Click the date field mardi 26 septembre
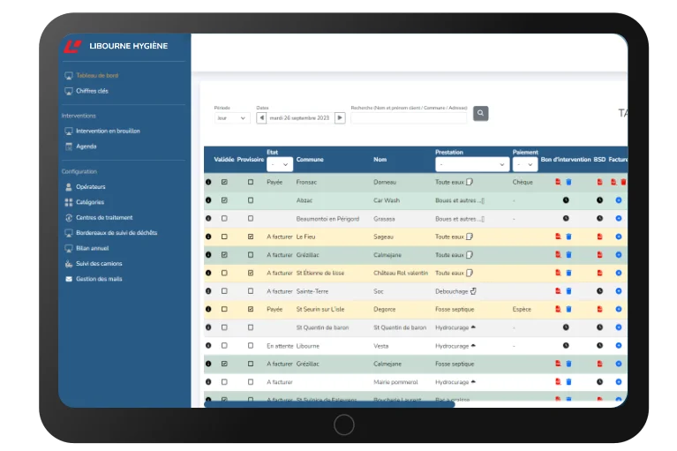This screenshot has height=451, width=677. point(300,117)
